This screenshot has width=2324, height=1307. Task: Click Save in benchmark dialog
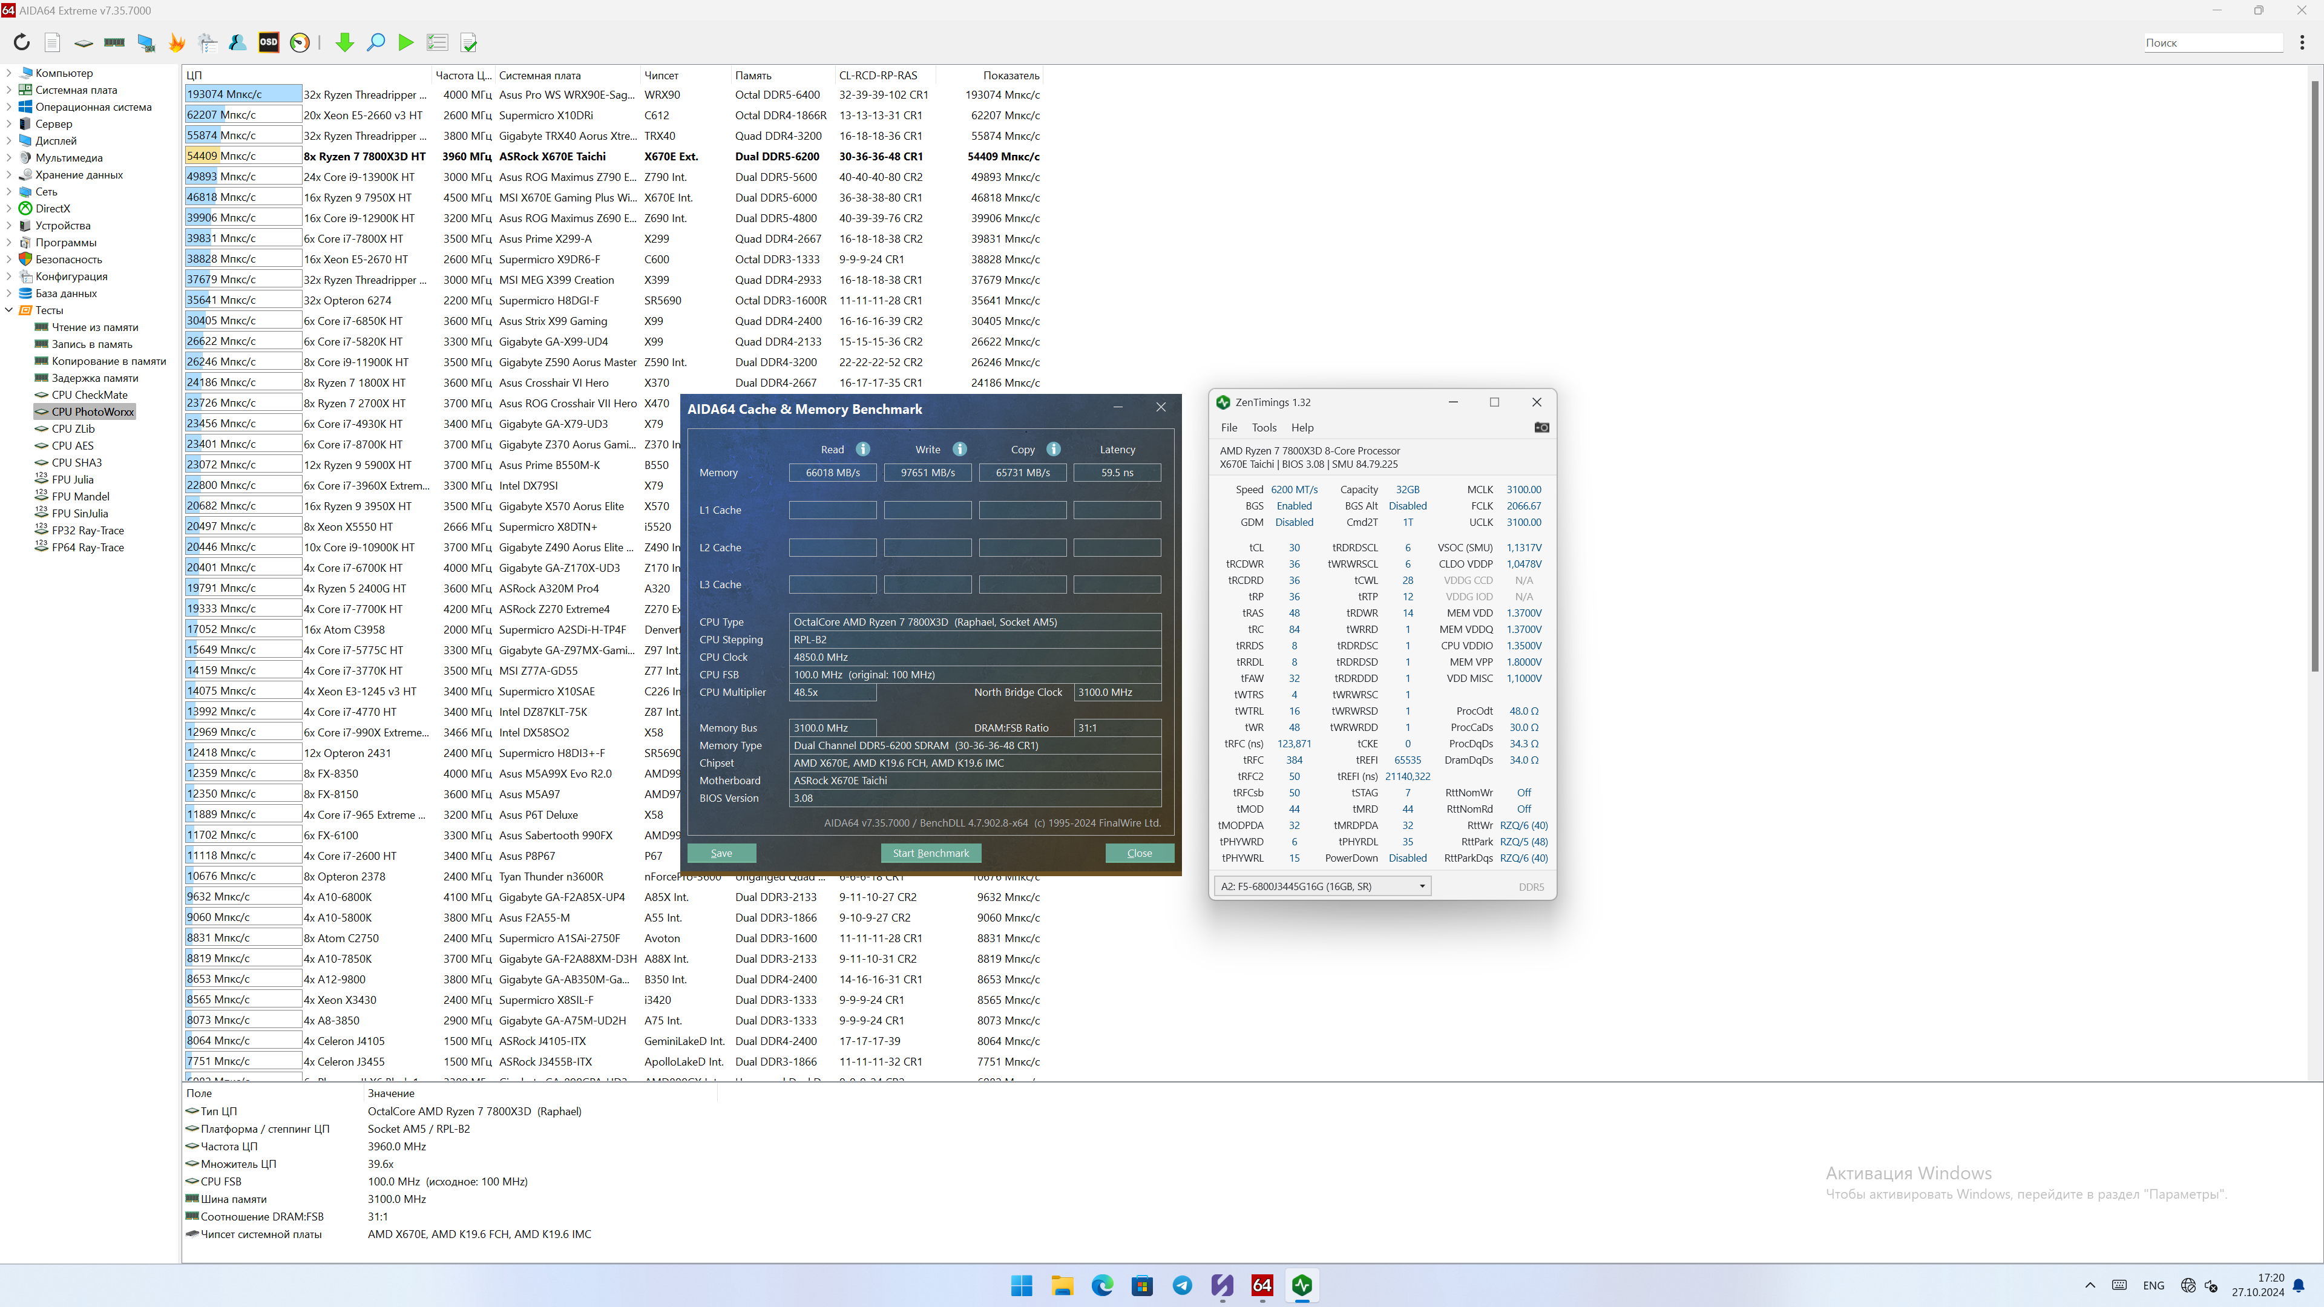coord(722,853)
